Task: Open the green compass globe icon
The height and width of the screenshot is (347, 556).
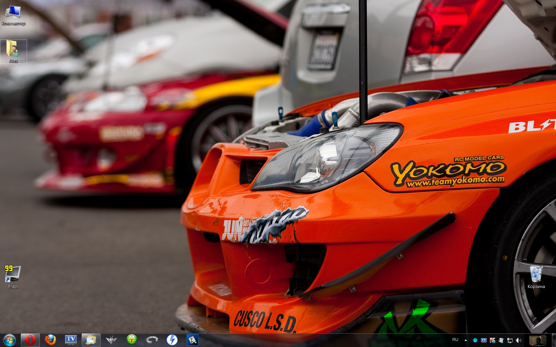Action: click(x=132, y=340)
